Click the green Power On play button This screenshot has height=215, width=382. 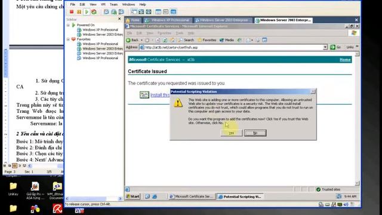point(87,12)
